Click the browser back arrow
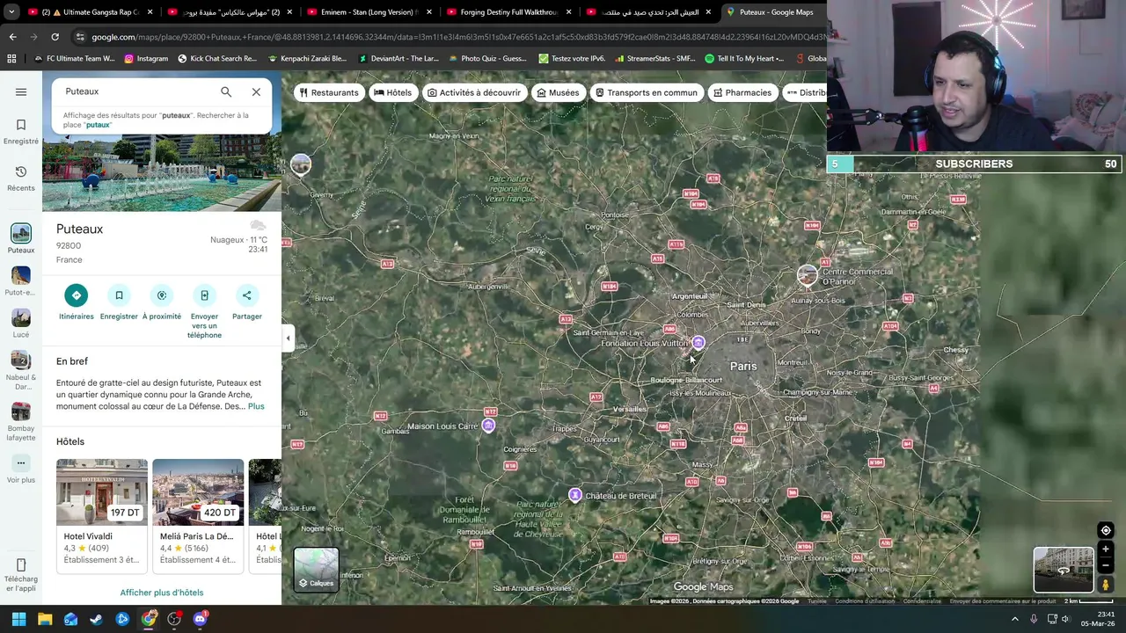1126x633 pixels. click(12, 37)
